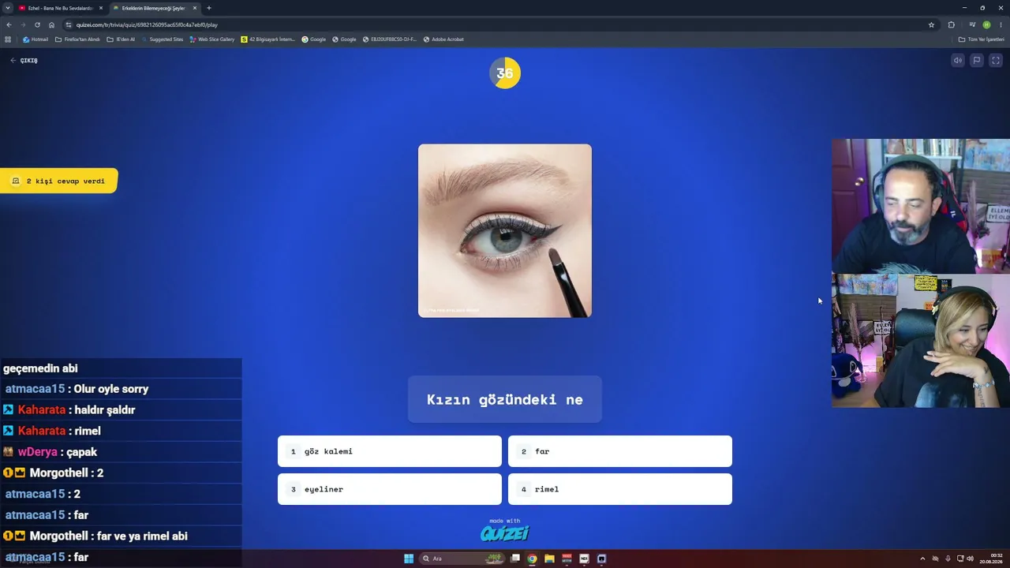This screenshot has width=1010, height=568.
Task: Open the Chrome extensions puzzle icon
Action: (951, 24)
